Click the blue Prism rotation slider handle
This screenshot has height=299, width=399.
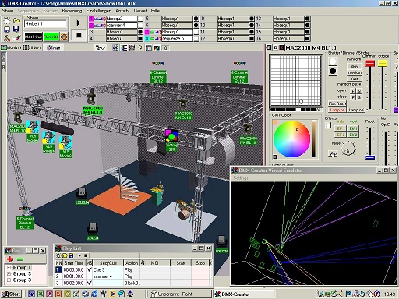click(x=370, y=157)
